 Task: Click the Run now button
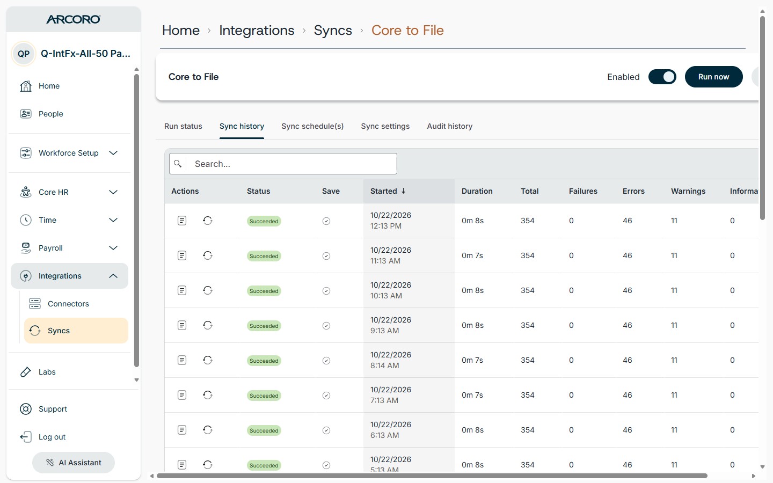[714, 77]
